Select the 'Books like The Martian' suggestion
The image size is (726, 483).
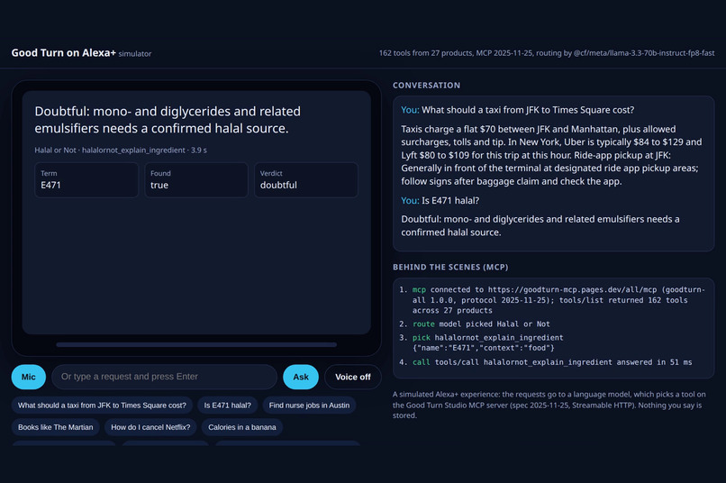click(x=56, y=427)
